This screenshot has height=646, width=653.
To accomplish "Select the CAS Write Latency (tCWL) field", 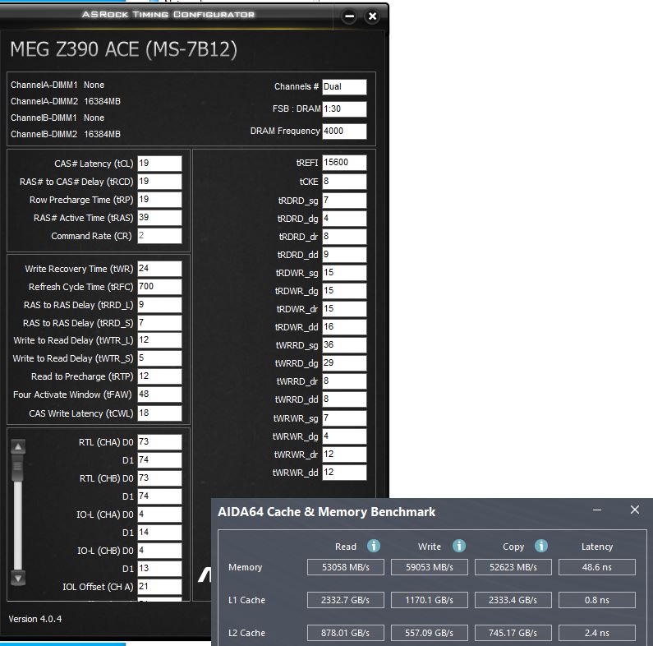I will 159,413.
